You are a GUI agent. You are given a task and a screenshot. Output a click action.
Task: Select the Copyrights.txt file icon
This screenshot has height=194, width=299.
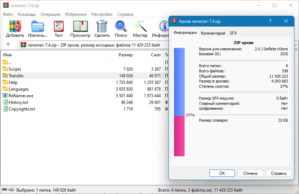tap(6, 109)
